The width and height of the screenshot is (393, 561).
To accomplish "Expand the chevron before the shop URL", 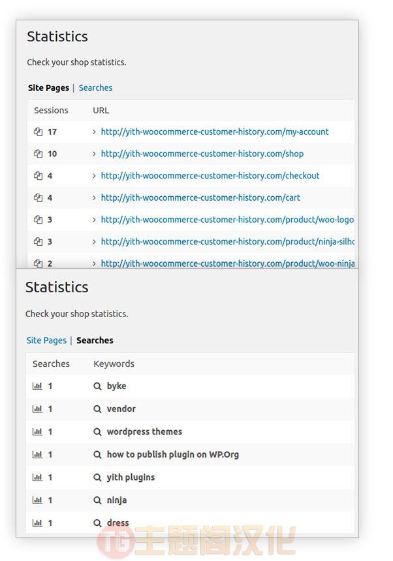I will coord(94,154).
